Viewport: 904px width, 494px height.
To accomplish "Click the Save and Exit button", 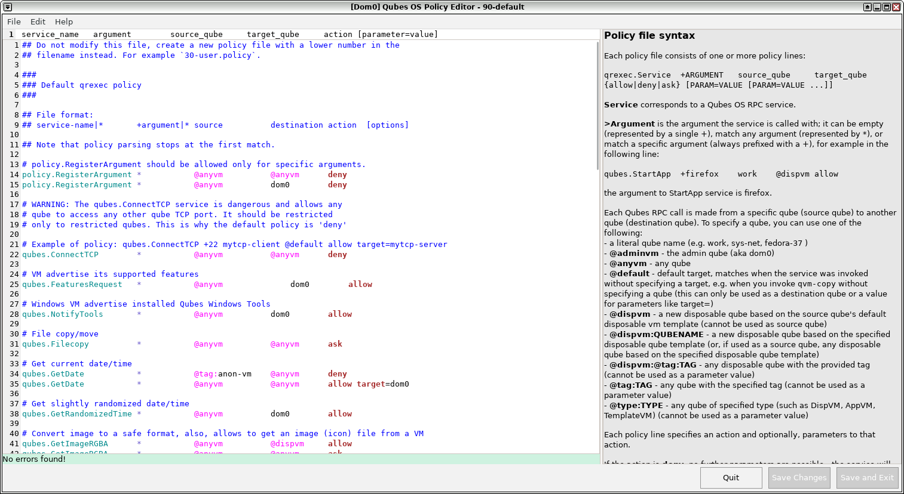I will pyautogui.click(x=867, y=477).
